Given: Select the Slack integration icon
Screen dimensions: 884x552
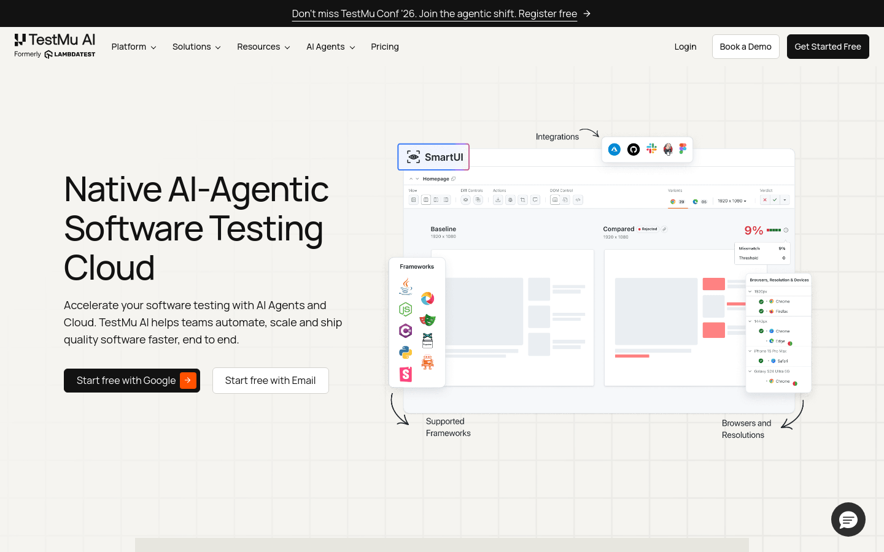Looking at the screenshot, I should 651,148.
